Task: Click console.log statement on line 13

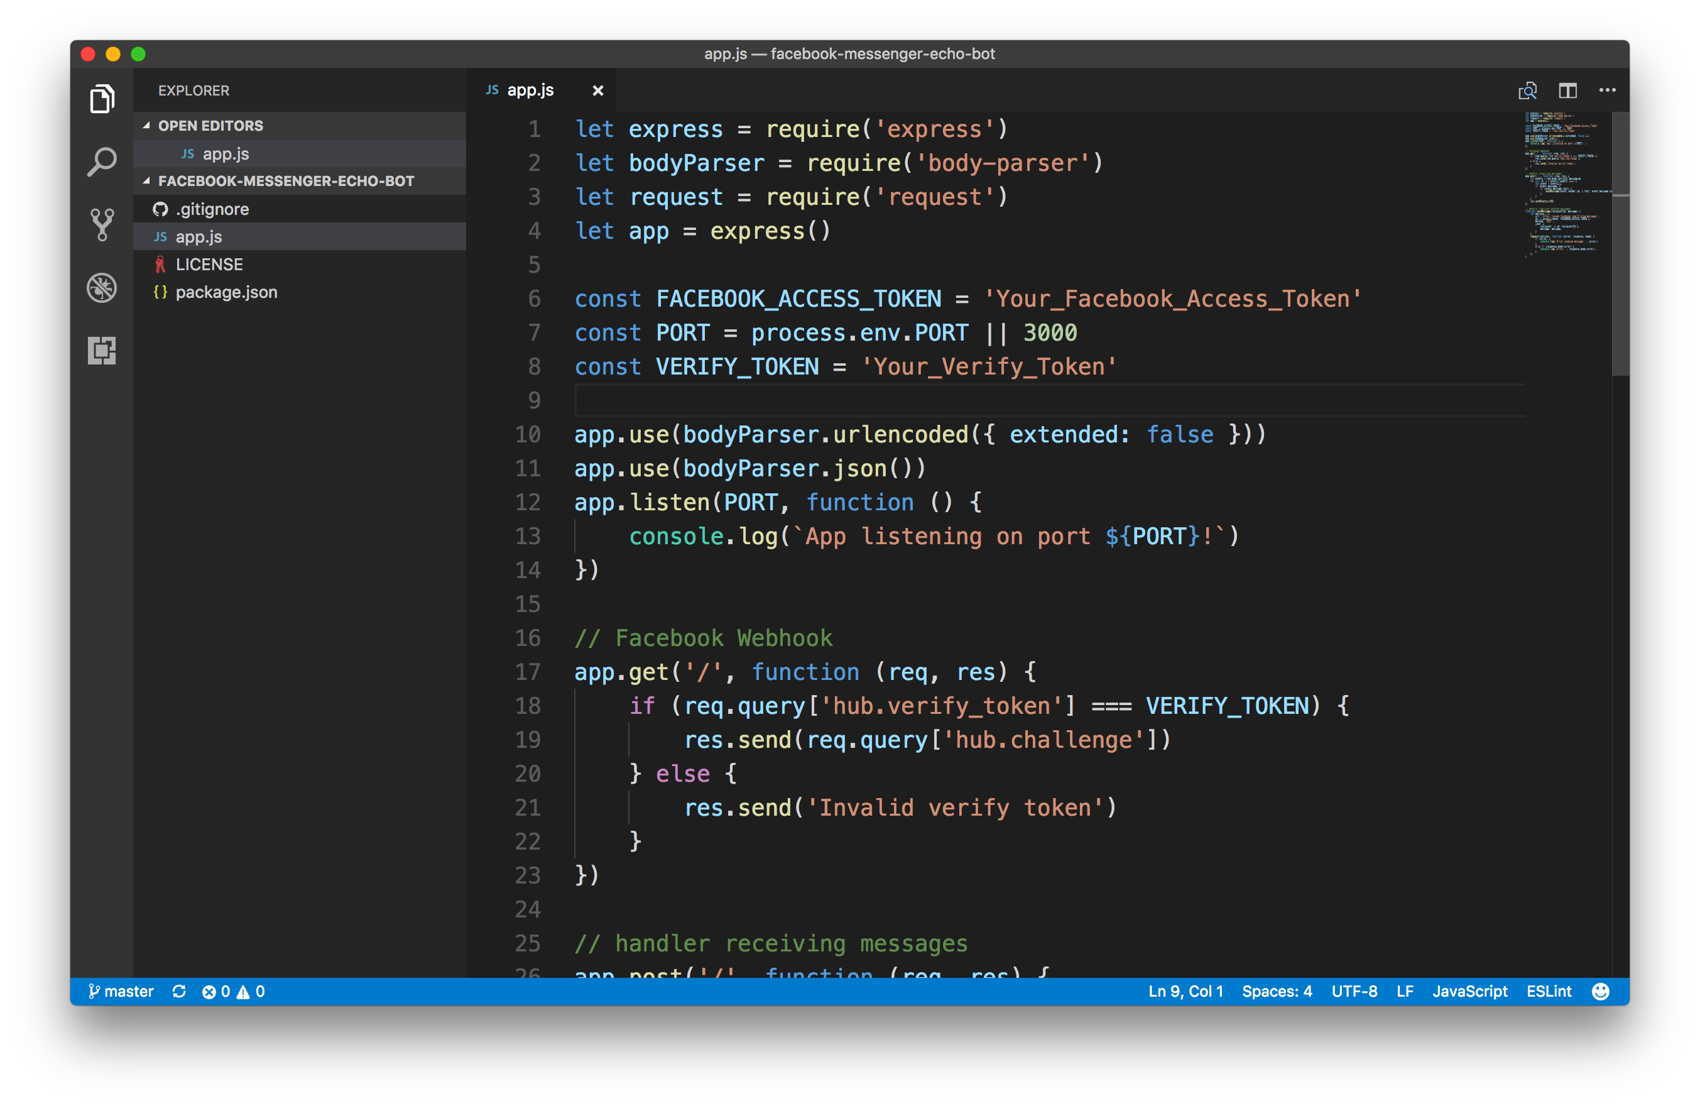Action: point(934,537)
